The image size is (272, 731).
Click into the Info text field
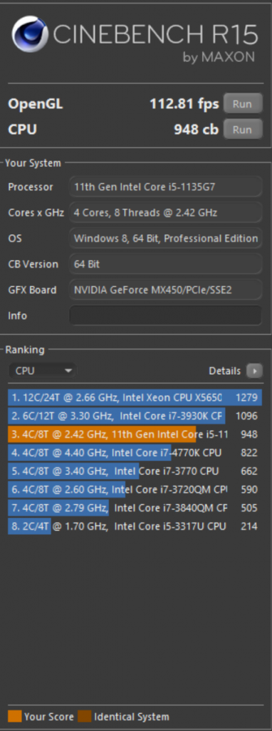tap(165, 316)
